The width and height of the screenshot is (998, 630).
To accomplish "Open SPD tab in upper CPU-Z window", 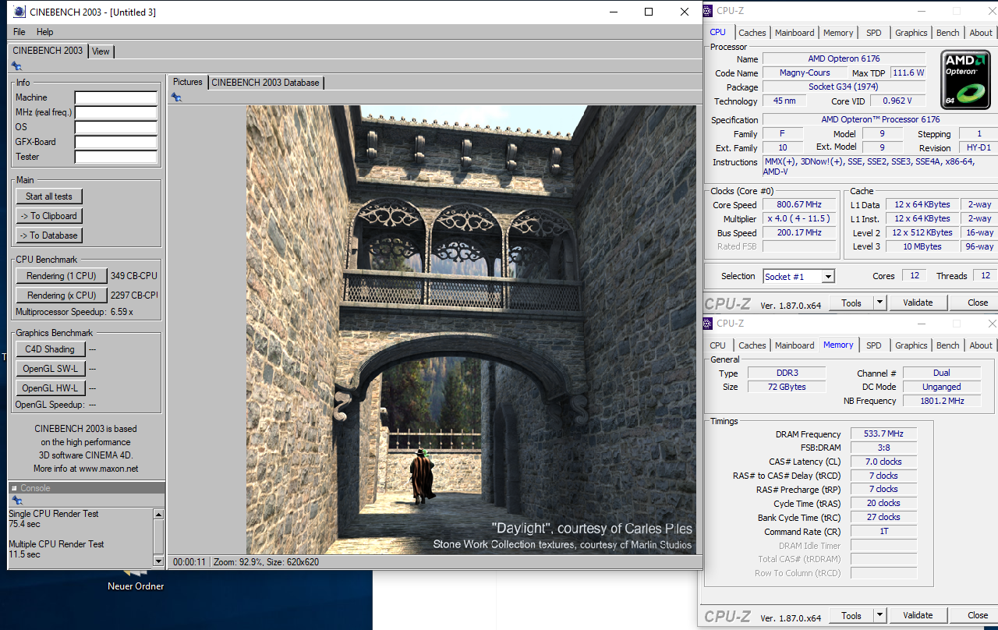I will (874, 33).
